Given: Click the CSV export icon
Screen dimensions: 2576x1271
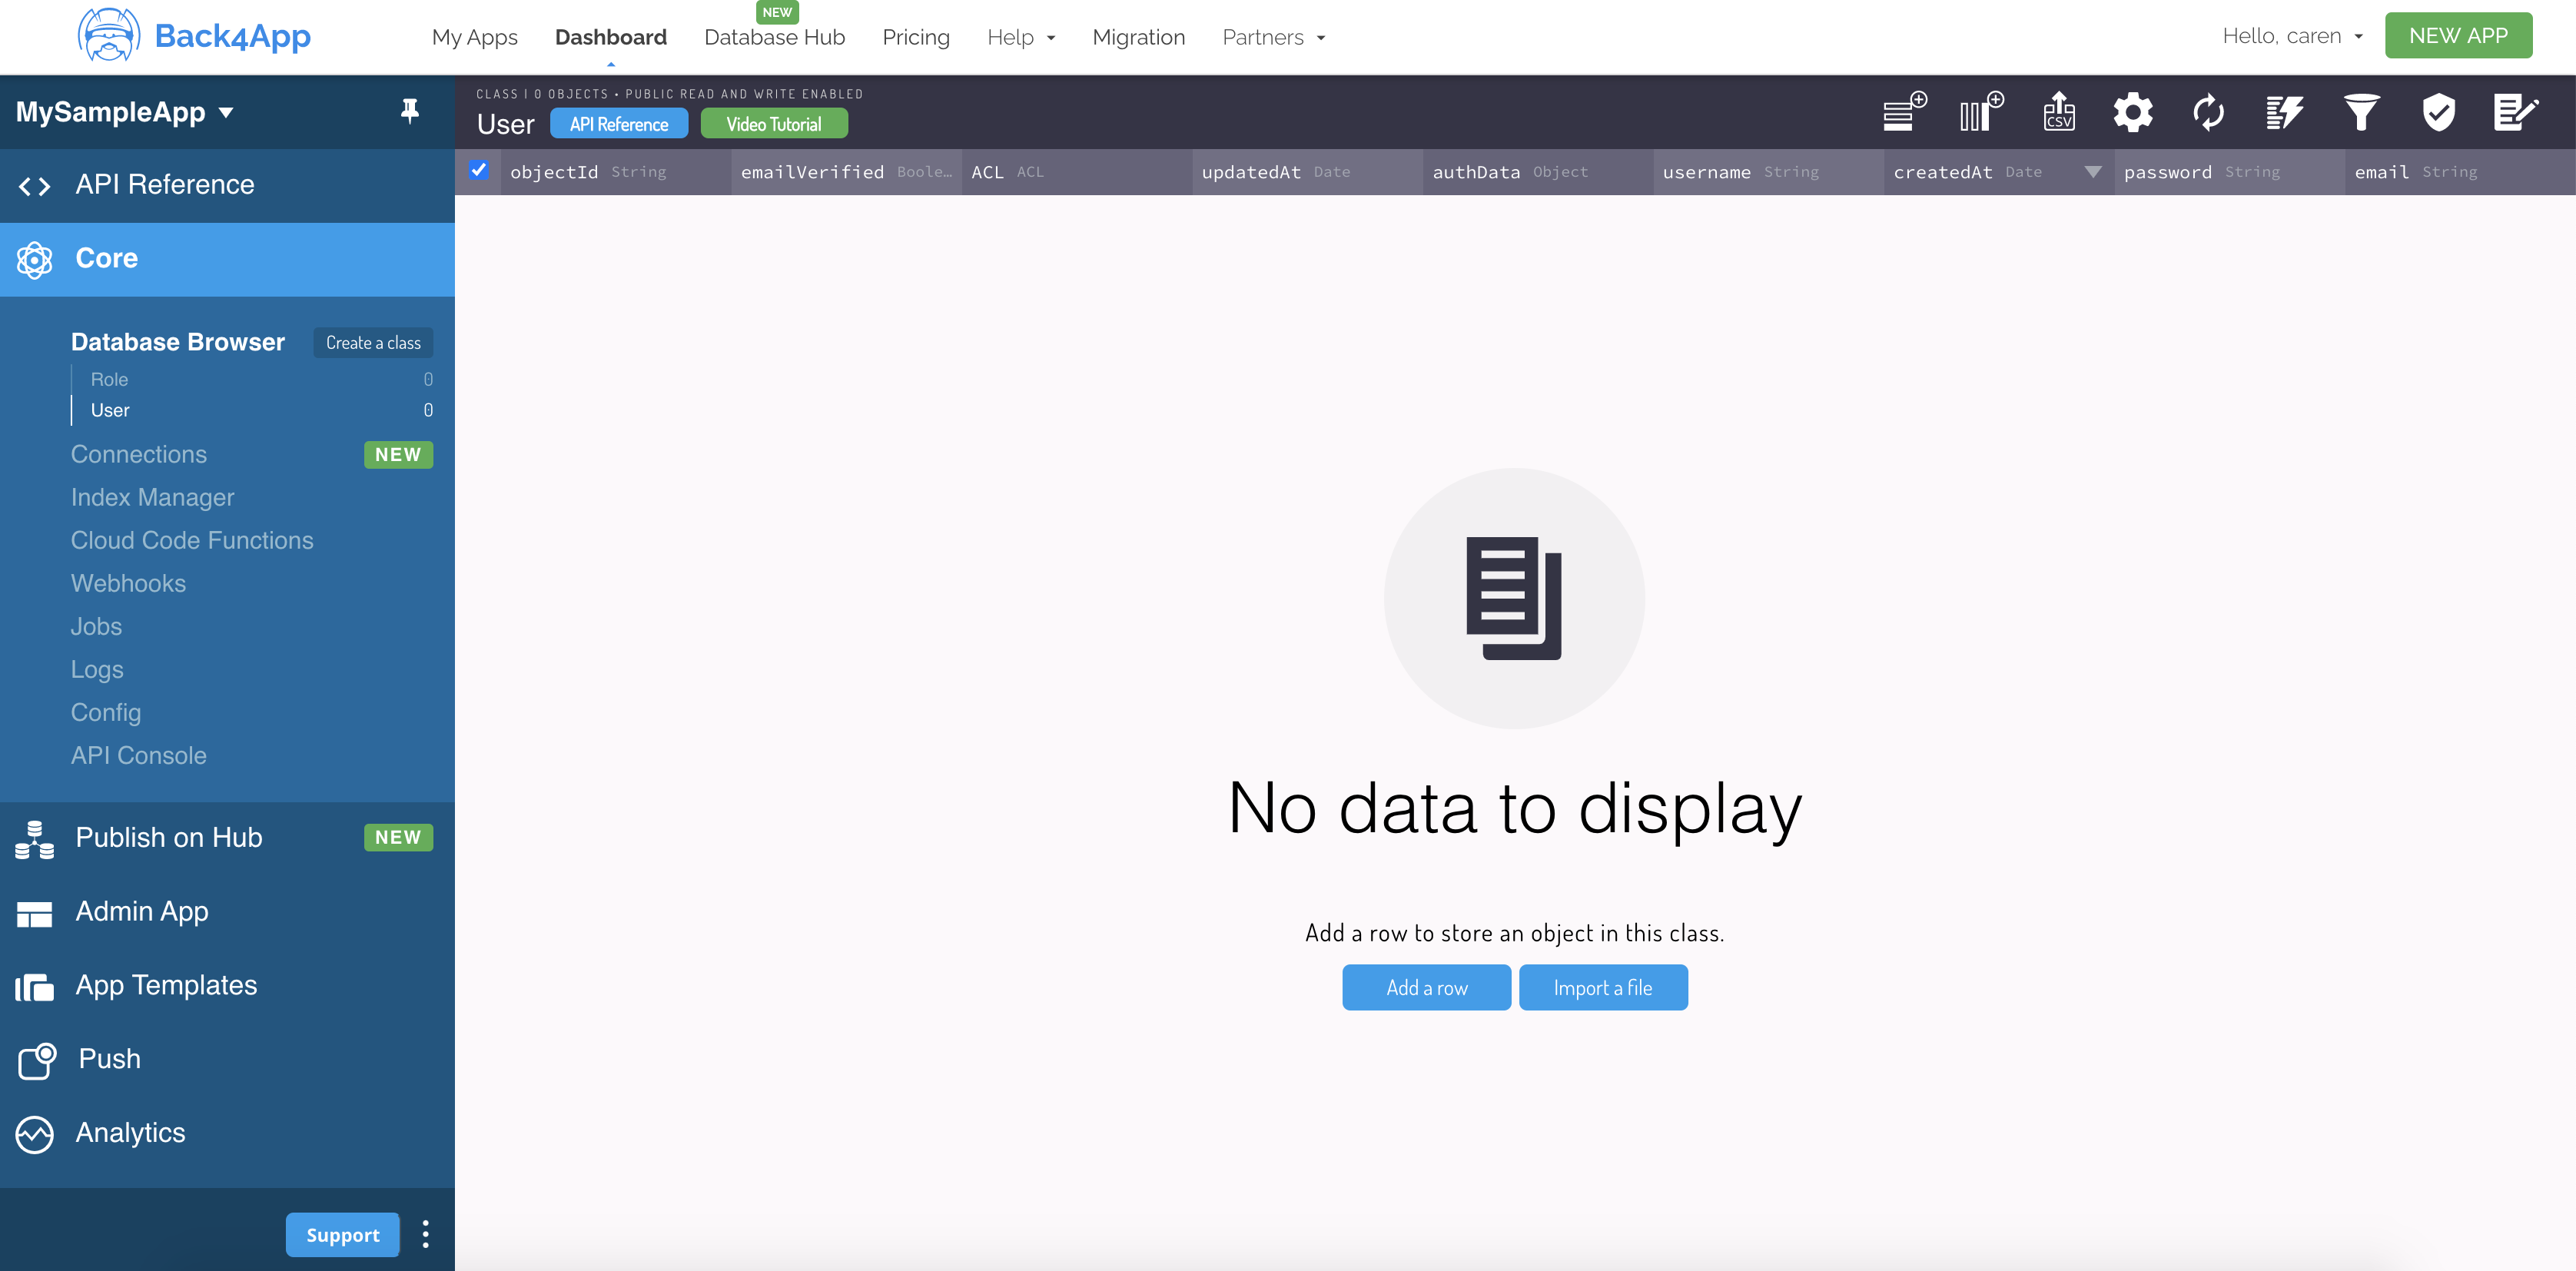Looking at the screenshot, I should 2058,112.
